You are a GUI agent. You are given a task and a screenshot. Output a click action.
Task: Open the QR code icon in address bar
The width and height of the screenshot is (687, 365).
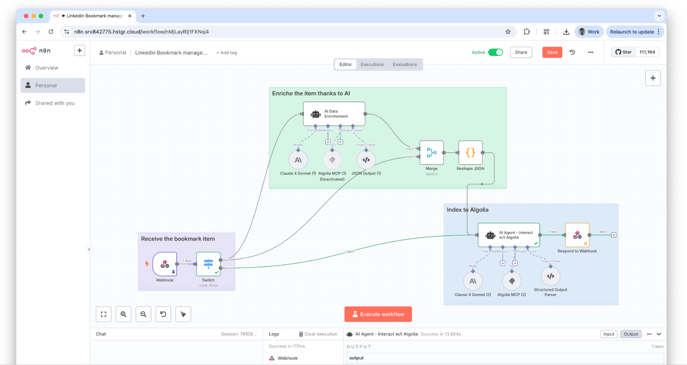pos(546,32)
